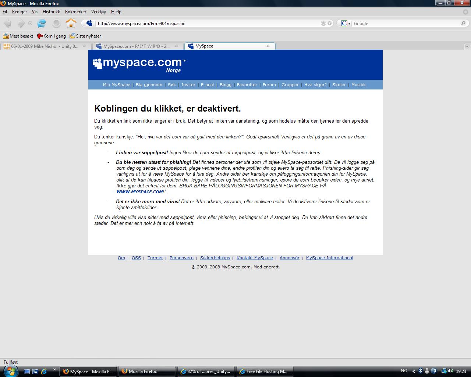Close the Mike Nichol Unity tab

pyautogui.click(x=84, y=46)
